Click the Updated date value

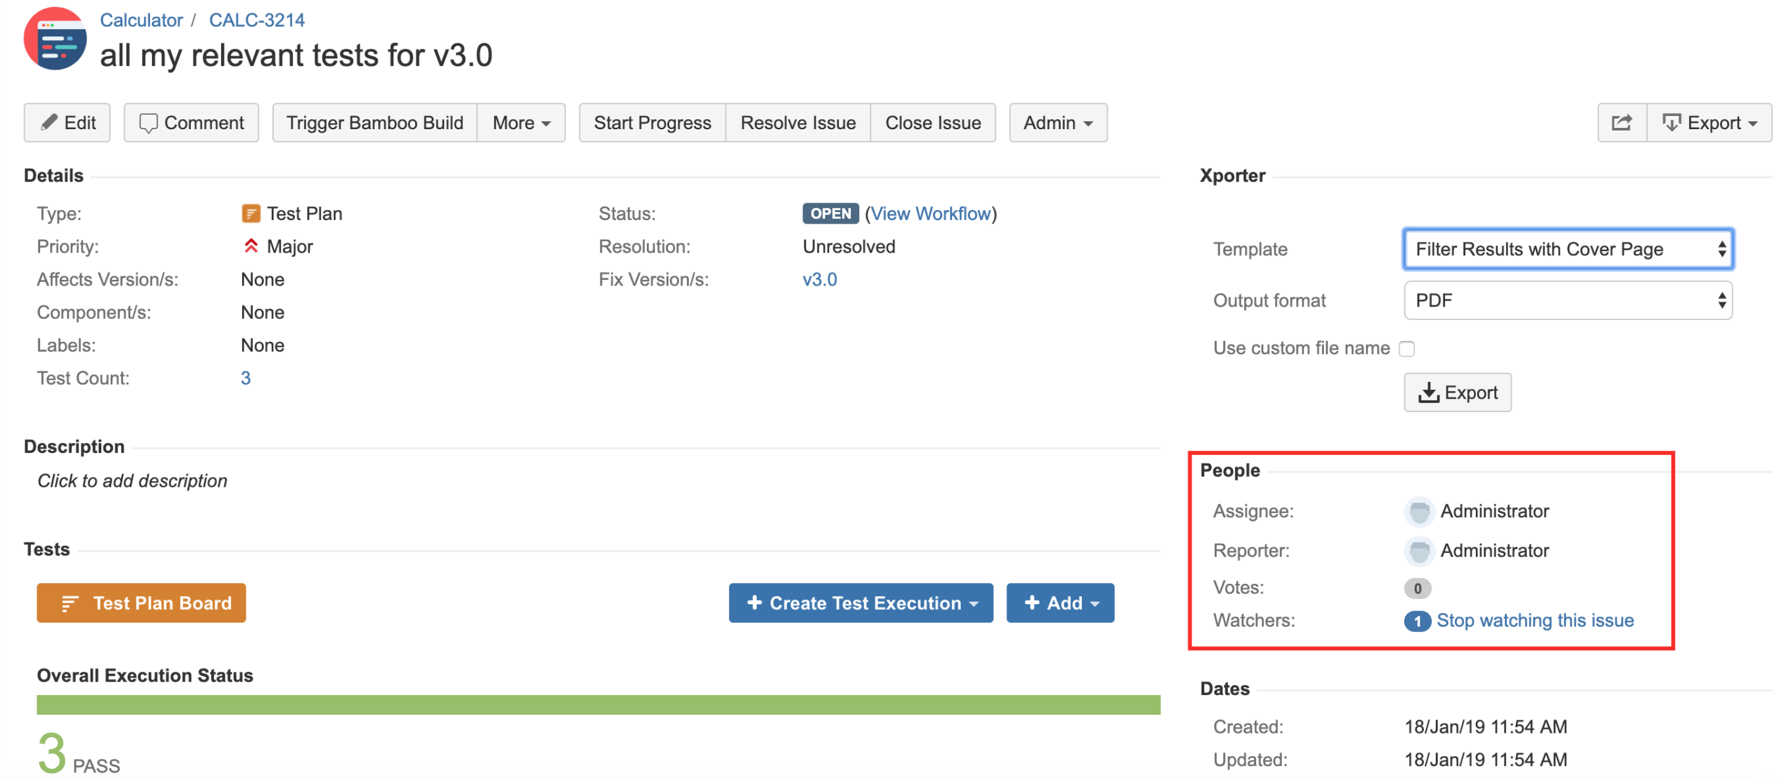1485,759
